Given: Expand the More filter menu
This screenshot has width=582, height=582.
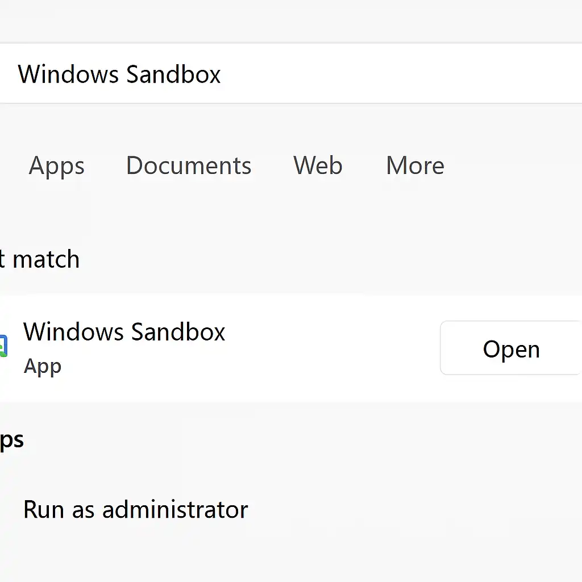Looking at the screenshot, I should click(415, 166).
